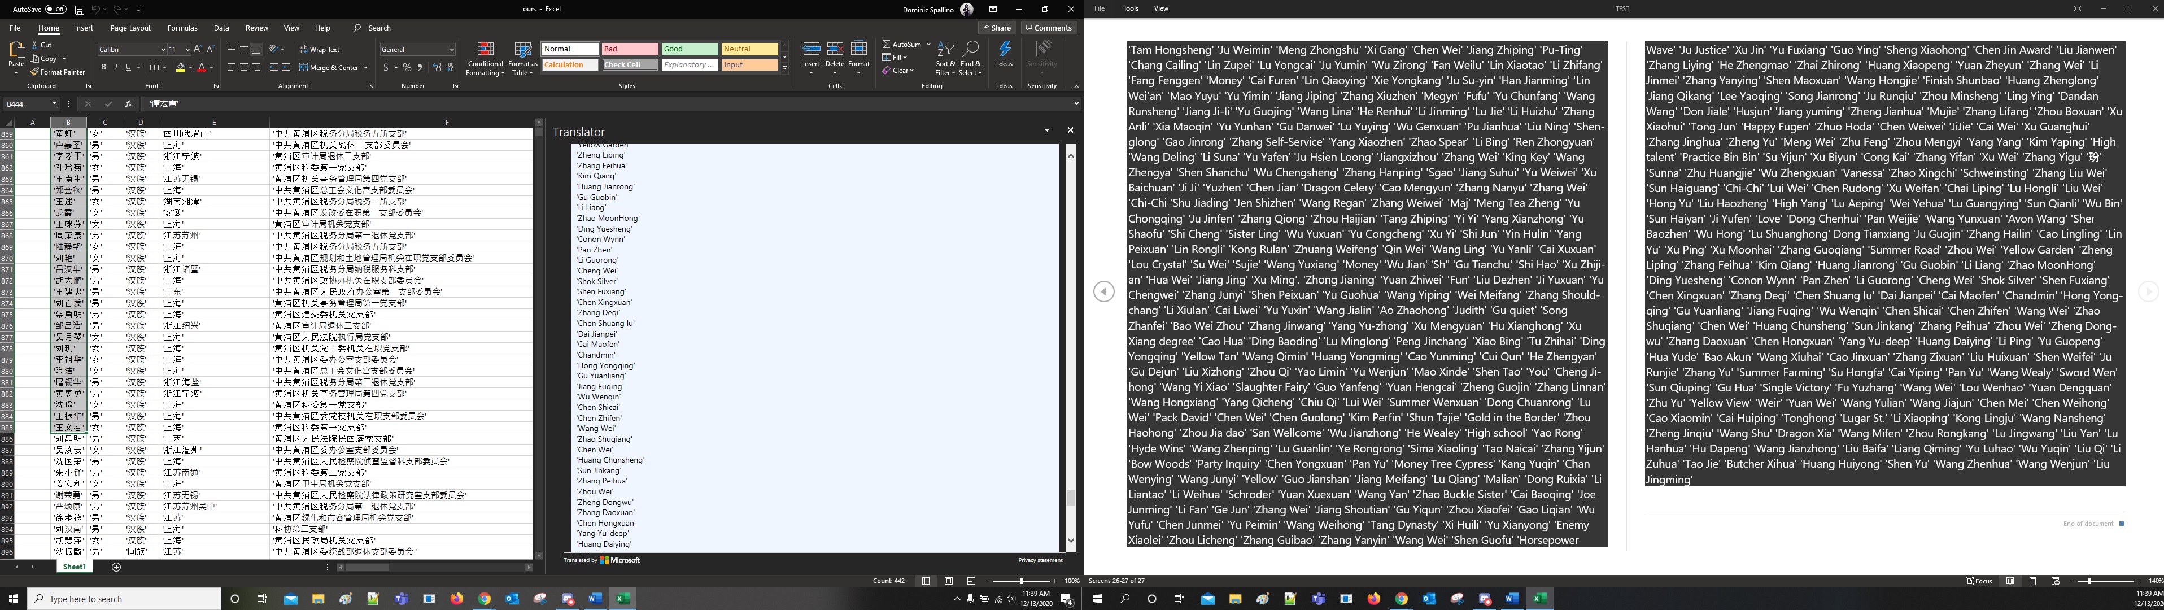
Task: Click Increase Decimal icon
Action: point(436,67)
